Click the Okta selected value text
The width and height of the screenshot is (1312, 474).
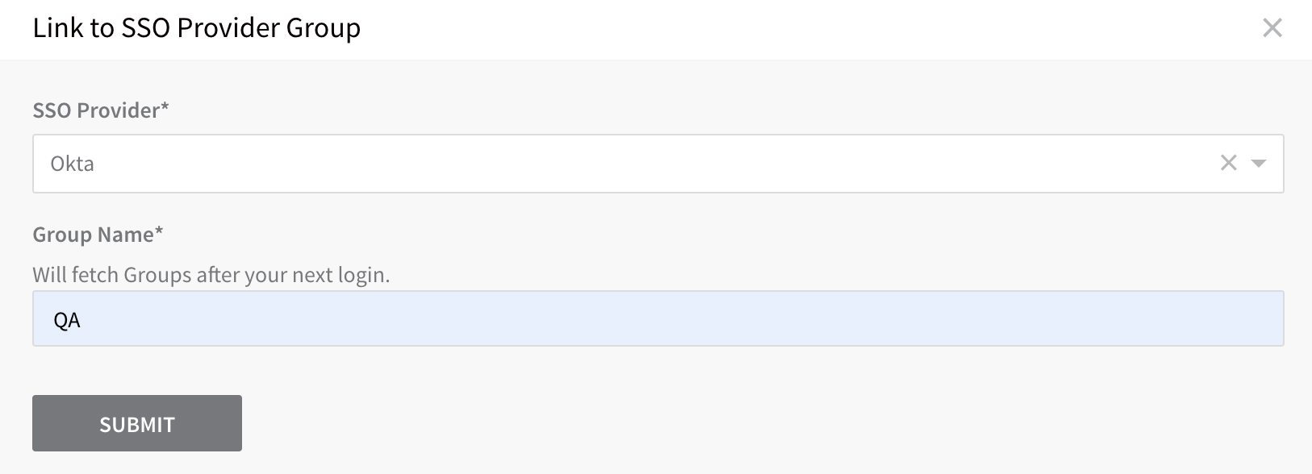(x=73, y=164)
